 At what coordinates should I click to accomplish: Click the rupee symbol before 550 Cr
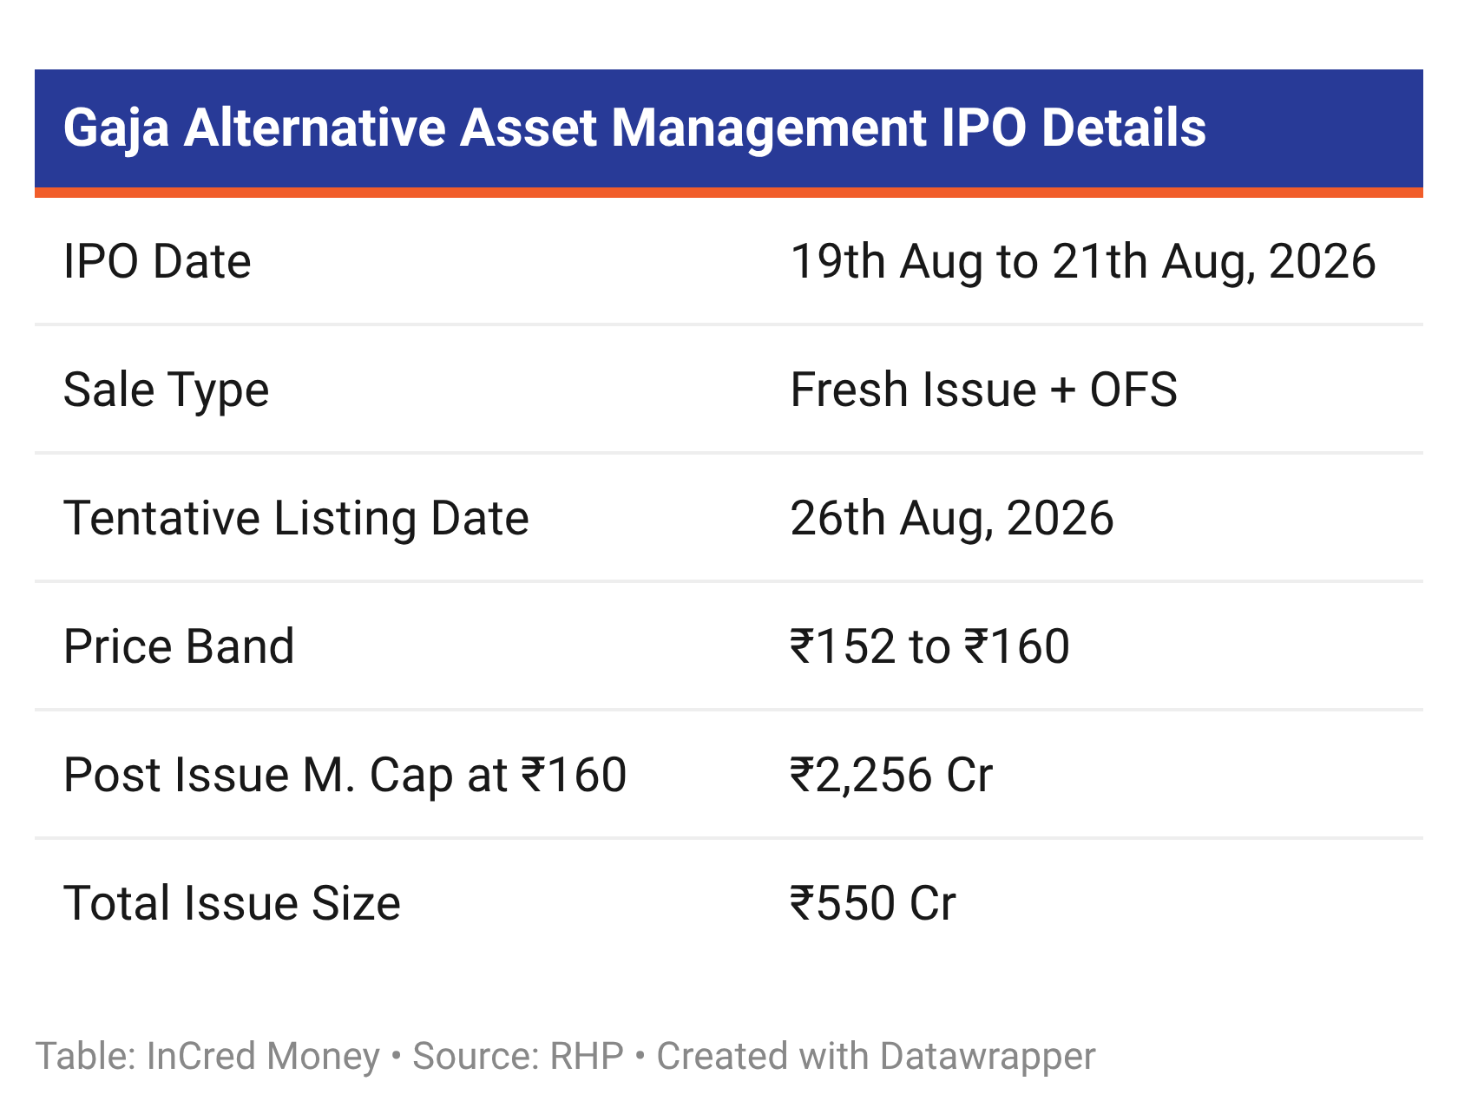coord(803,903)
